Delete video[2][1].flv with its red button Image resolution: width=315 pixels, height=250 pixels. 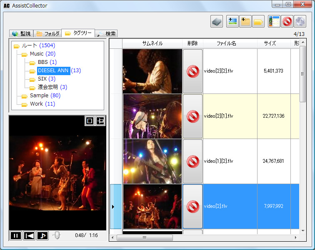point(192,116)
